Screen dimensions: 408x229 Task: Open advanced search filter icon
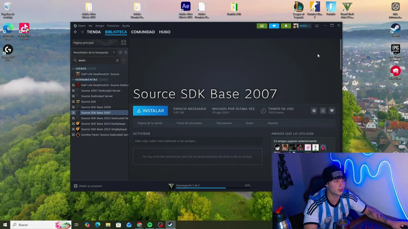(x=124, y=60)
